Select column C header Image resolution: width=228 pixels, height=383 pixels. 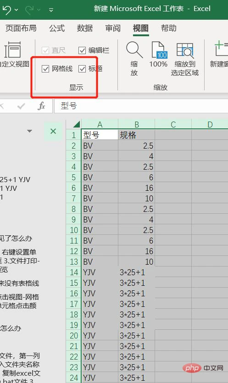(173, 125)
